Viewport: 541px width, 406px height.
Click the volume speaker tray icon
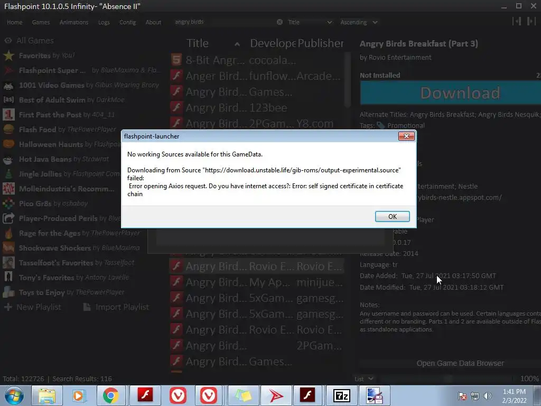[x=488, y=396]
